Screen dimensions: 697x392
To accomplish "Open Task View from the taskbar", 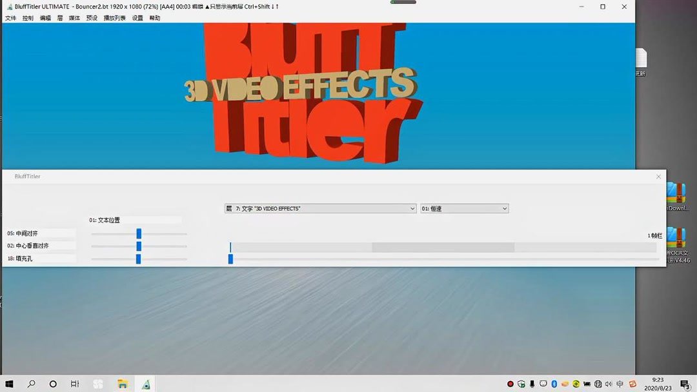I will coord(74,383).
